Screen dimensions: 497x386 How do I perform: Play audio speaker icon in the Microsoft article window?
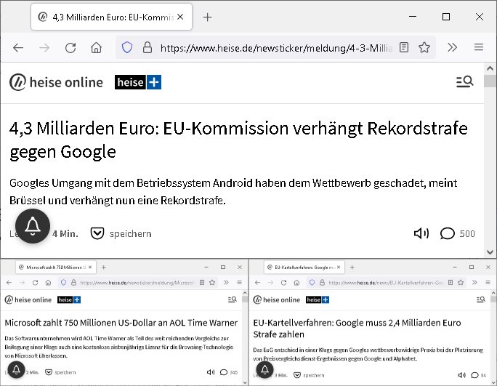(x=211, y=372)
